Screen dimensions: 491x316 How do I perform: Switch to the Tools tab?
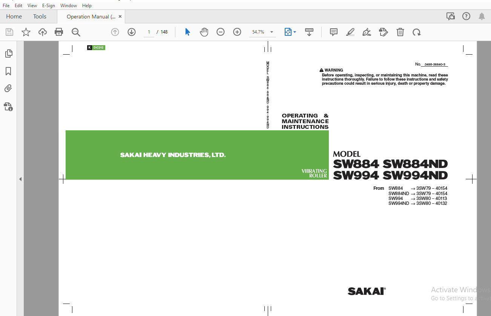40,17
